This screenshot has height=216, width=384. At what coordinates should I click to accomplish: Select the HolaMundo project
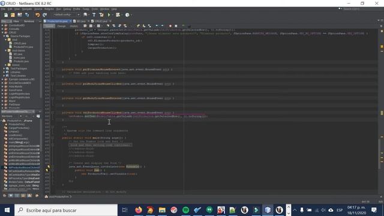click(16, 86)
